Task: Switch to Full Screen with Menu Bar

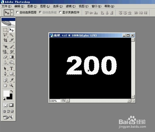Action: (8, 111)
